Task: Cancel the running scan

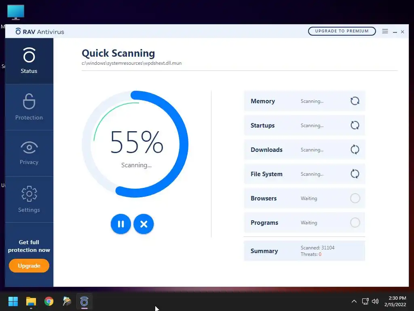Action: 144,224
